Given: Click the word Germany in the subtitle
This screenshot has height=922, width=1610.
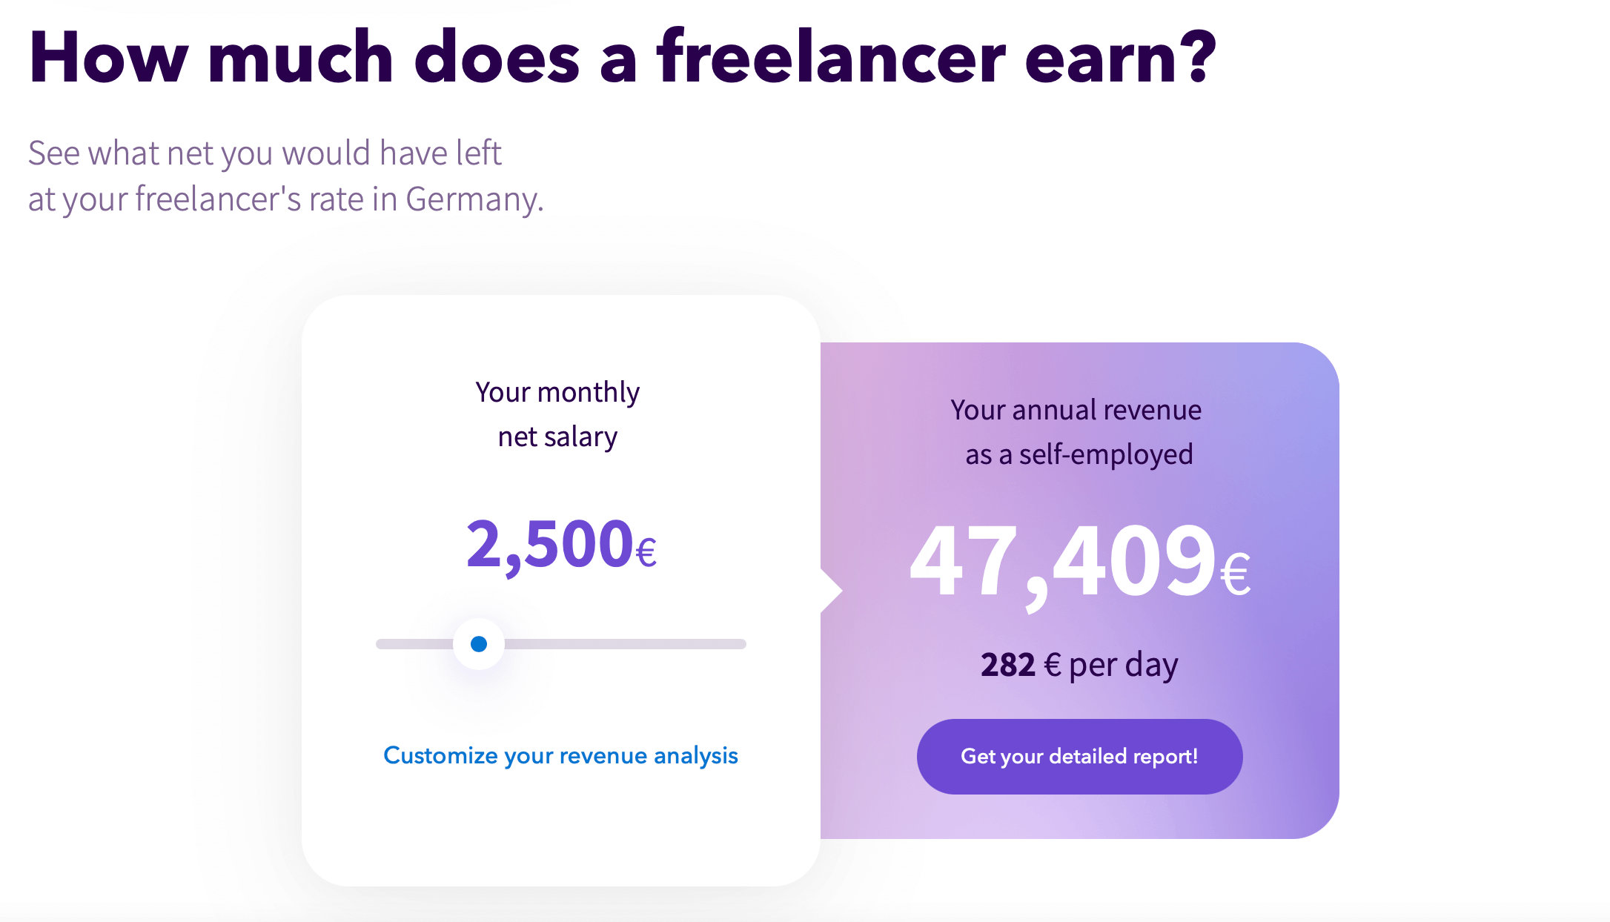Looking at the screenshot, I should pyautogui.click(x=474, y=199).
